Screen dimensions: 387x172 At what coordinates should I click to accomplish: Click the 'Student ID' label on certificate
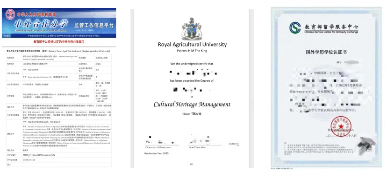point(234,144)
